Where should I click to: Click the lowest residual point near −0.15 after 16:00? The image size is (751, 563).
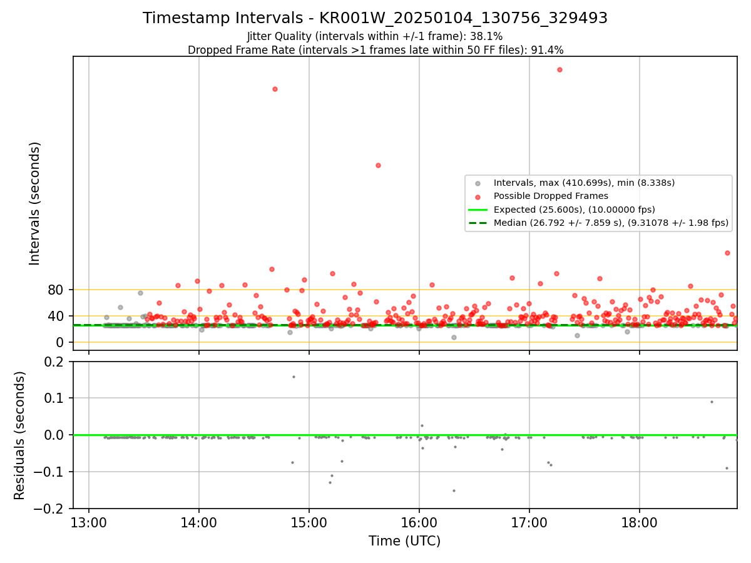[x=454, y=490]
